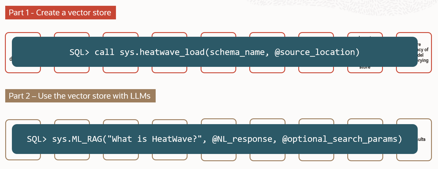The width and height of the screenshot is (438, 169).
Task: Select the sys.heatwave_load SQL command box
Action: point(215,52)
